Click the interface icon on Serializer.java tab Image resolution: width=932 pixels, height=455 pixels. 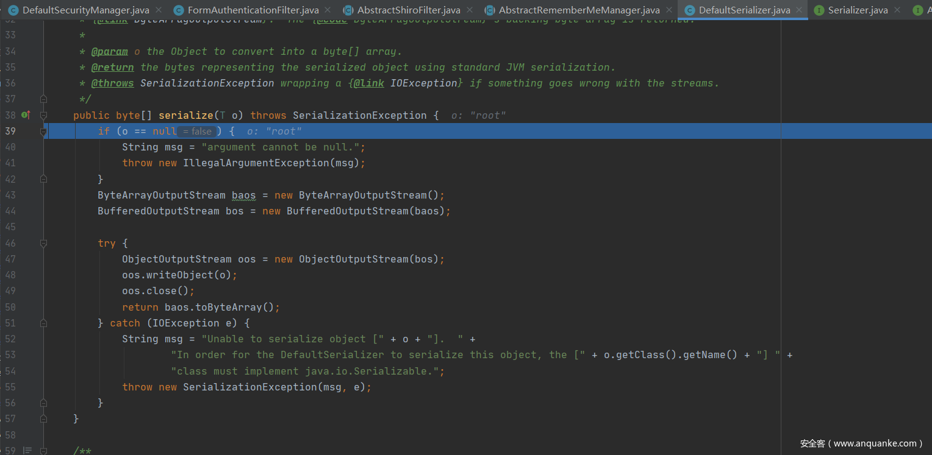coord(819,10)
